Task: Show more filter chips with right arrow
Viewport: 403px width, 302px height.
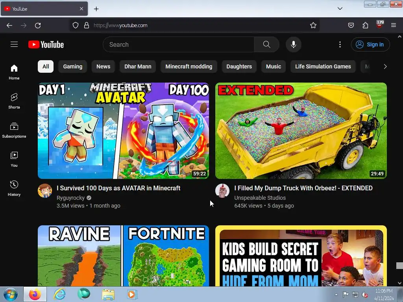Action: 385,66
